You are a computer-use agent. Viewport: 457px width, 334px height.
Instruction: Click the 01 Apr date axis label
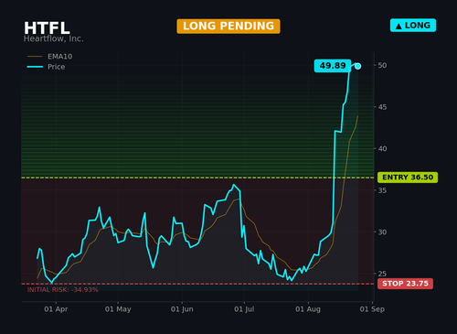(x=56, y=309)
